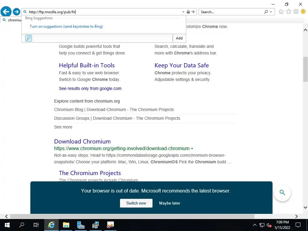Click the security lock icon in address bar
Viewport: 308px width, 231px height.
188,12
